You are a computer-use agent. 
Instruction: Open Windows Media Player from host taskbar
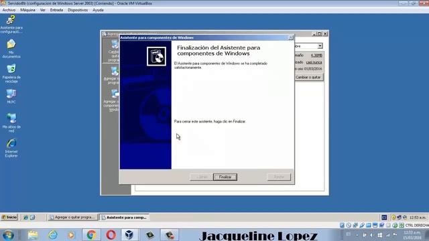pos(71,235)
